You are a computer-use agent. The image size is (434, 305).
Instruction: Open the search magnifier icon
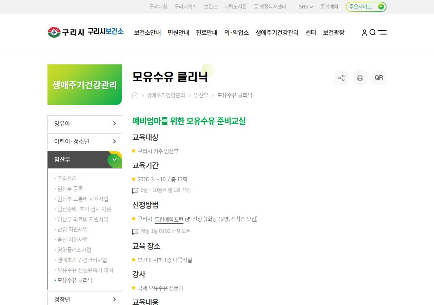click(373, 33)
